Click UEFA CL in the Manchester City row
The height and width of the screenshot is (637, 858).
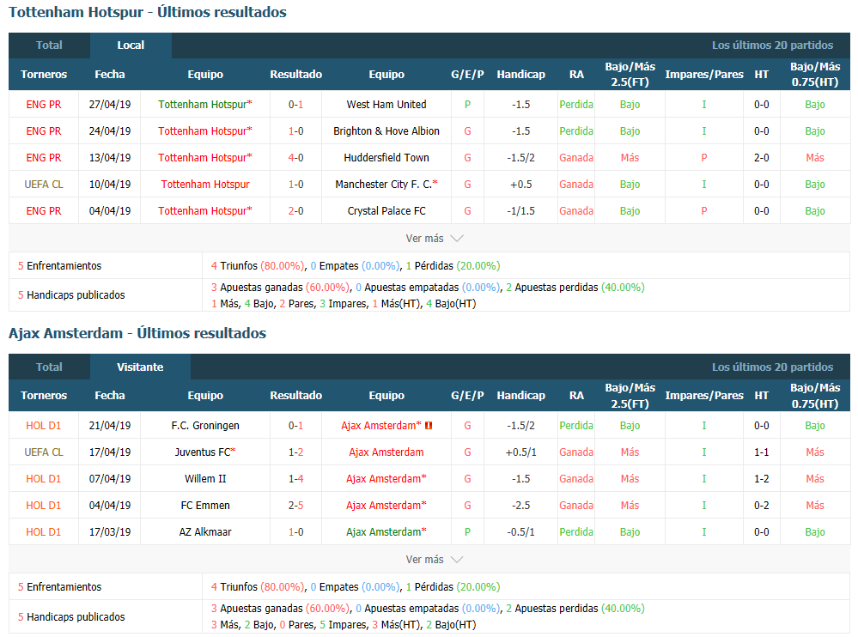coord(44,185)
